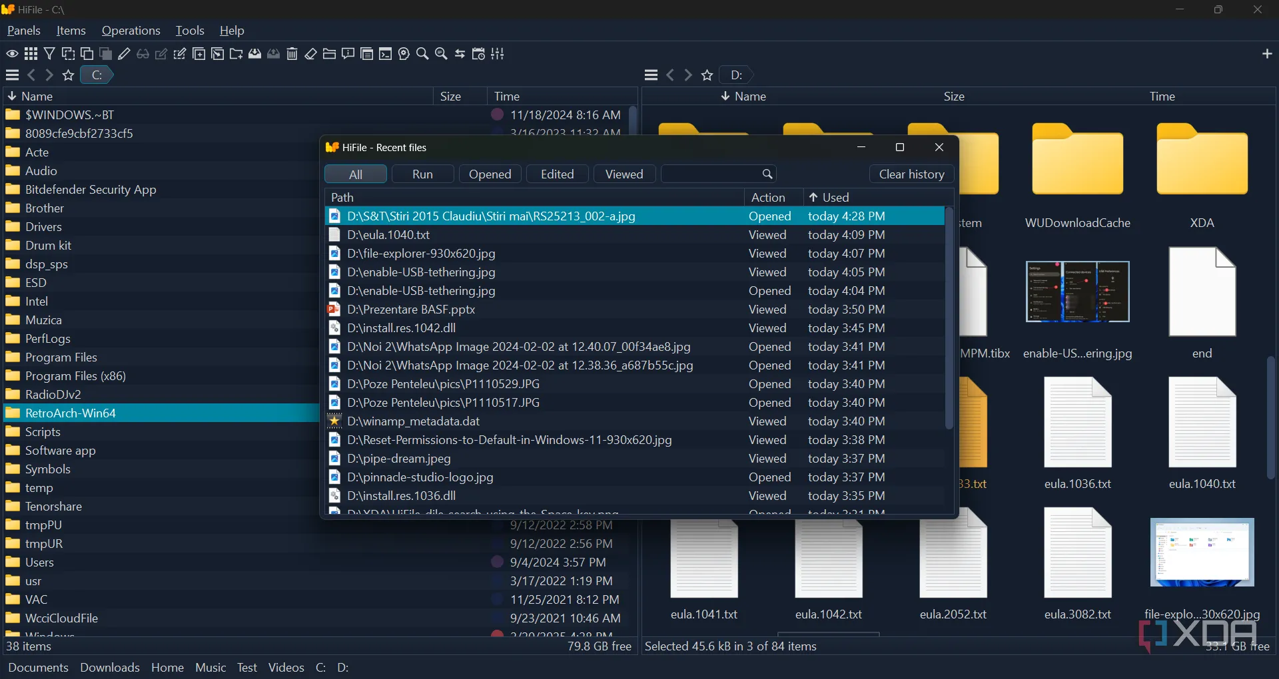Open the Items menu

[71, 31]
